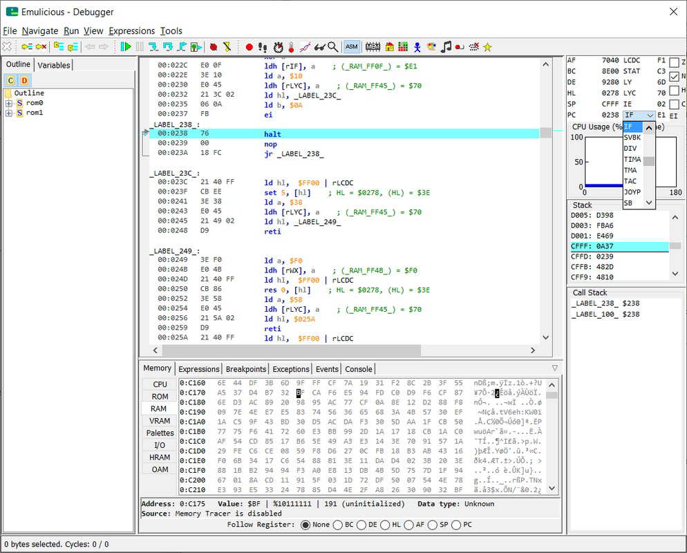Click the Step Into toolbar icon
687x553 pixels.
(x=153, y=46)
